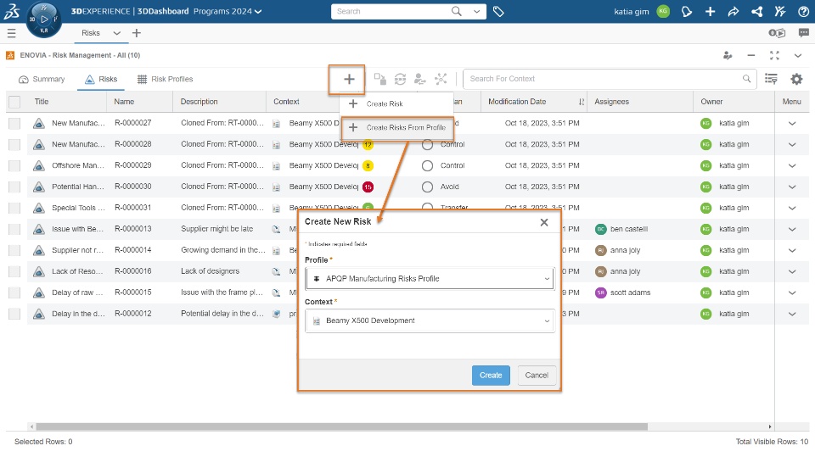Viewport: 815px width, 457px height.
Task: Open the chat messages icon
Action: pos(804,33)
